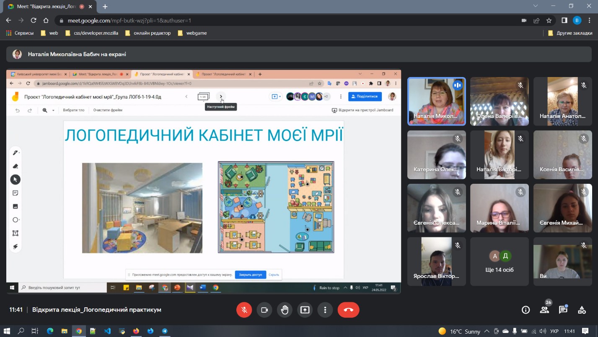
Task: Bookmark this page with the star icon
Action: coord(549,21)
